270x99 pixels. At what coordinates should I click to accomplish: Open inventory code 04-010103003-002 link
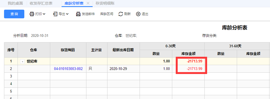click(x=68, y=69)
